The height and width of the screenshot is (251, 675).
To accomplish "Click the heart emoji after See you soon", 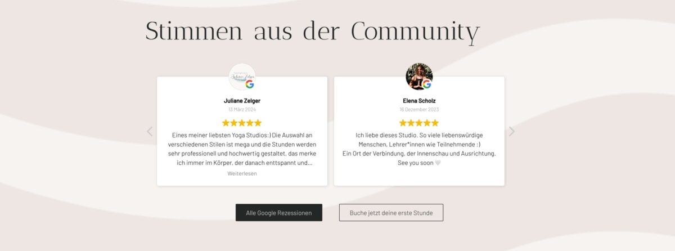I will pos(438,163).
